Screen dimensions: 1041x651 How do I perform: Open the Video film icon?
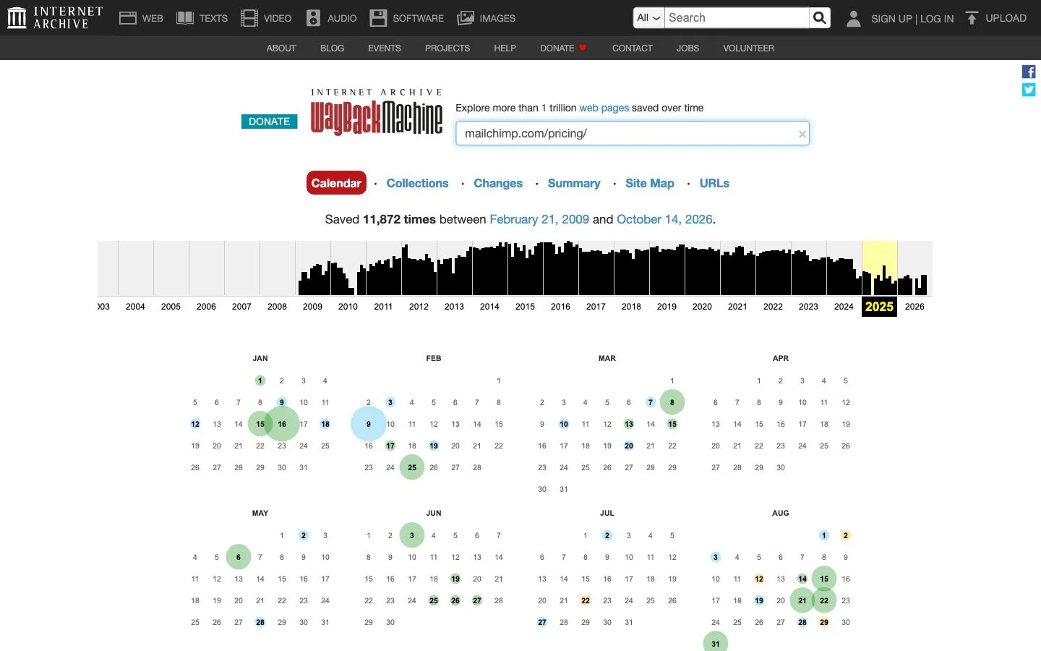249,18
